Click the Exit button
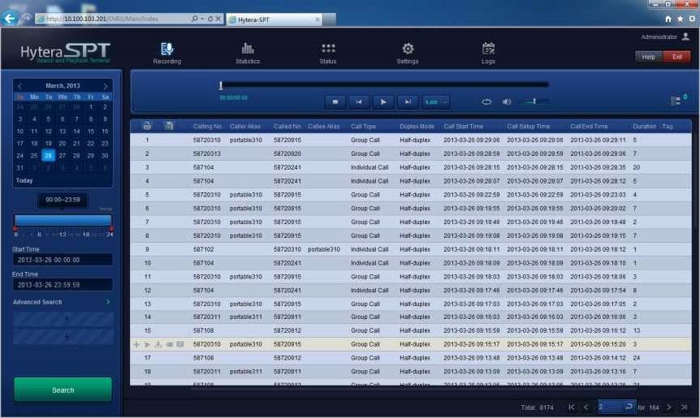The width and height of the screenshot is (700, 418). 676,57
